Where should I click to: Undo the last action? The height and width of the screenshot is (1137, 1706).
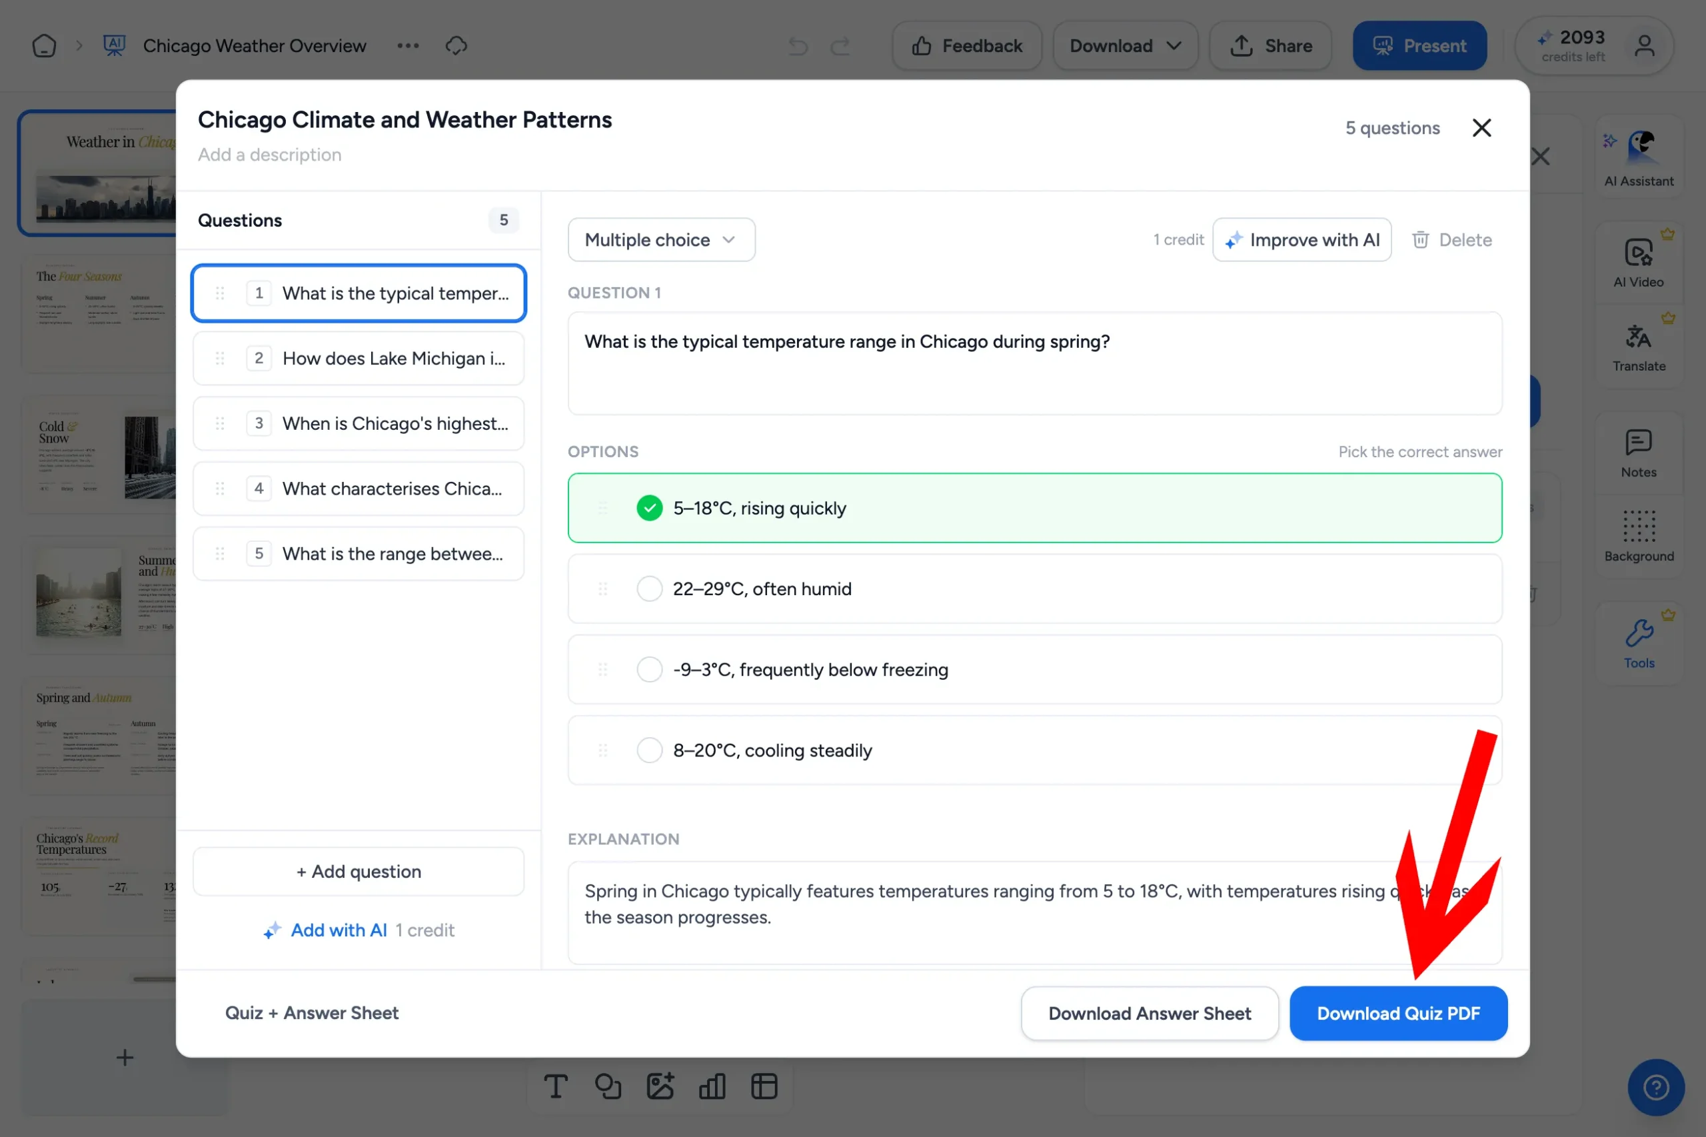tap(798, 47)
